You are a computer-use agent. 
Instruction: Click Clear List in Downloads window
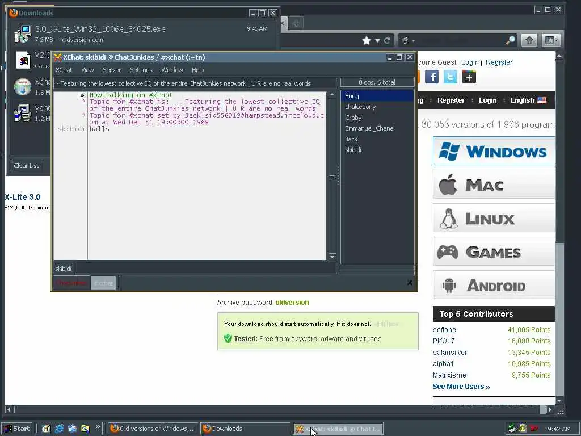[26, 166]
